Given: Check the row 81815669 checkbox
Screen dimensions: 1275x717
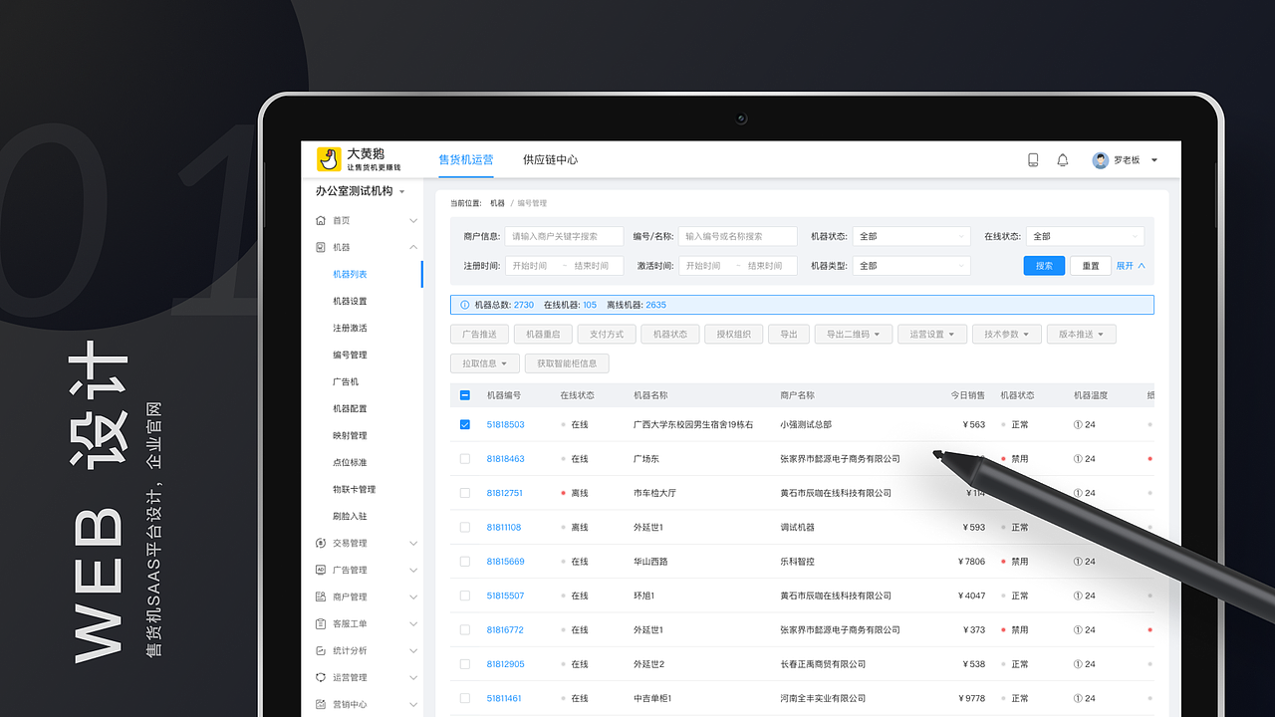Looking at the screenshot, I should coord(465,562).
